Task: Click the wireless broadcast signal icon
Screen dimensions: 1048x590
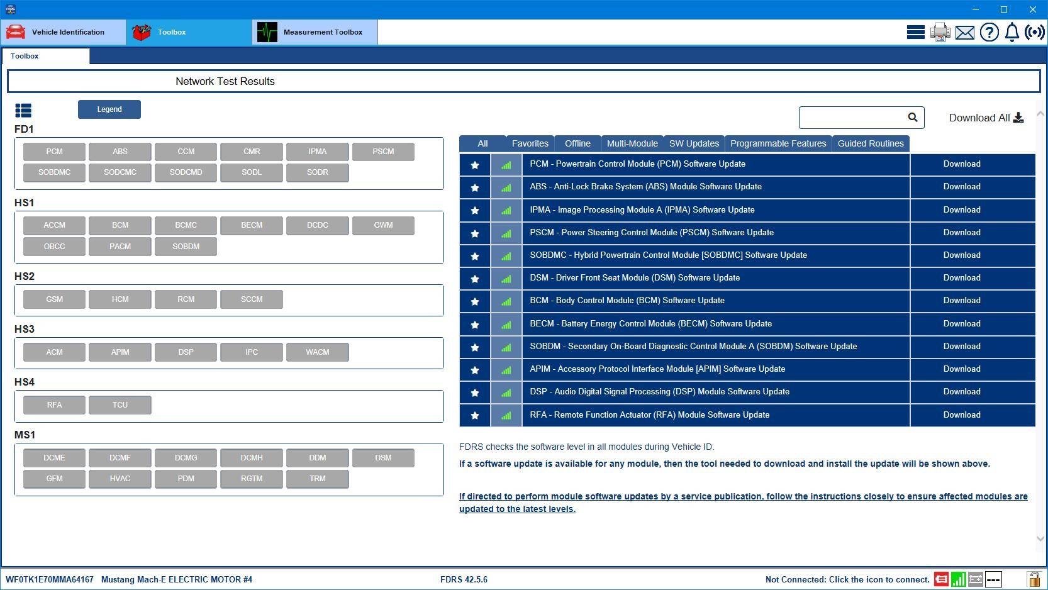Action: (x=1034, y=32)
